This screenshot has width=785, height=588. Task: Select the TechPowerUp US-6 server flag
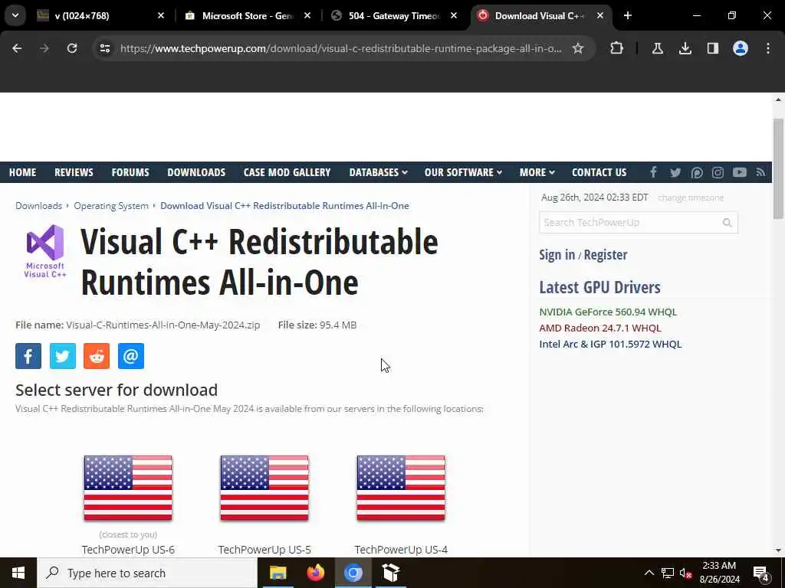pos(128,488)
